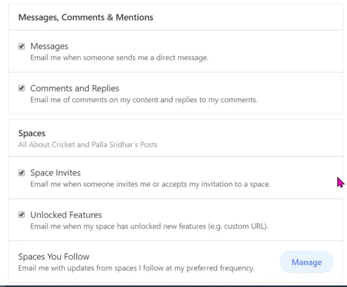Click the 'Unlocked Features' label
347x287 pixels.
(66, 215)
